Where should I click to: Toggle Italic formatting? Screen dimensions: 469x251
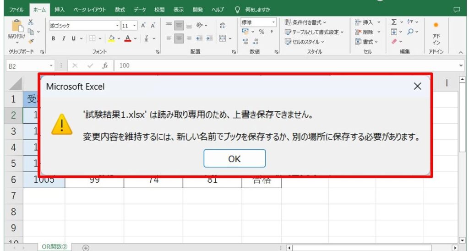[x=64, y=38]
